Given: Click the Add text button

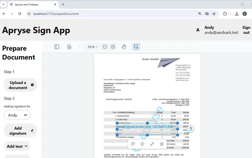Looking at the screenshot, I should 17,146.
